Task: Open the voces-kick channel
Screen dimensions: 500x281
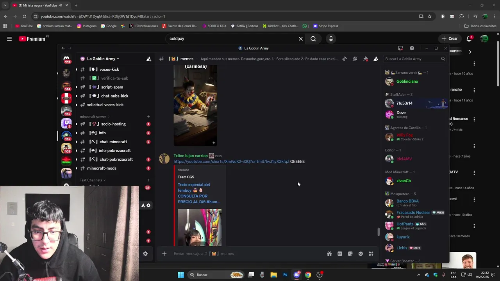Action: [109, 69]
